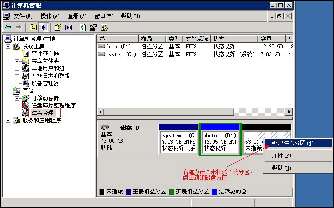The image size is (334, 208).
Task: Click the Up one level toolbar icon
Action: tap(33, 27)
